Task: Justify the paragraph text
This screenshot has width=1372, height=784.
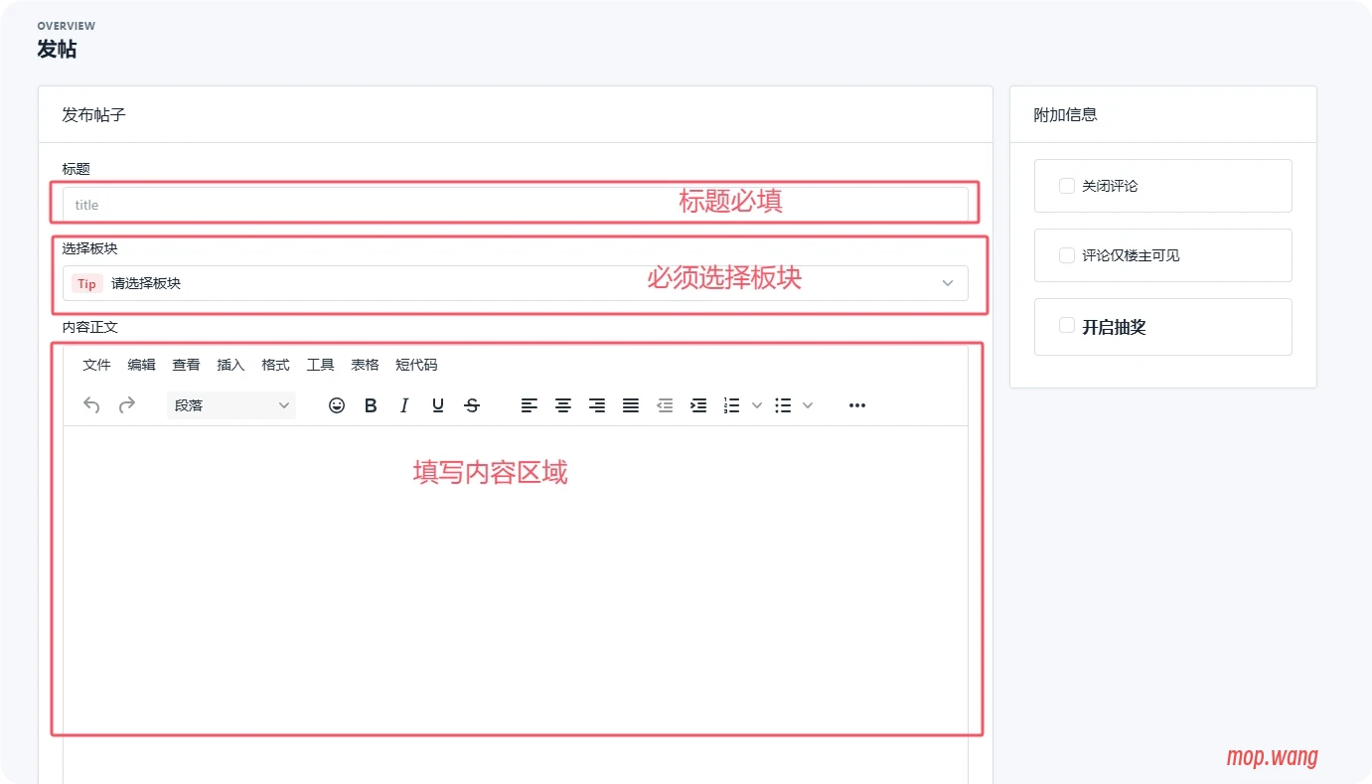Action: click(x=631, y=405)
